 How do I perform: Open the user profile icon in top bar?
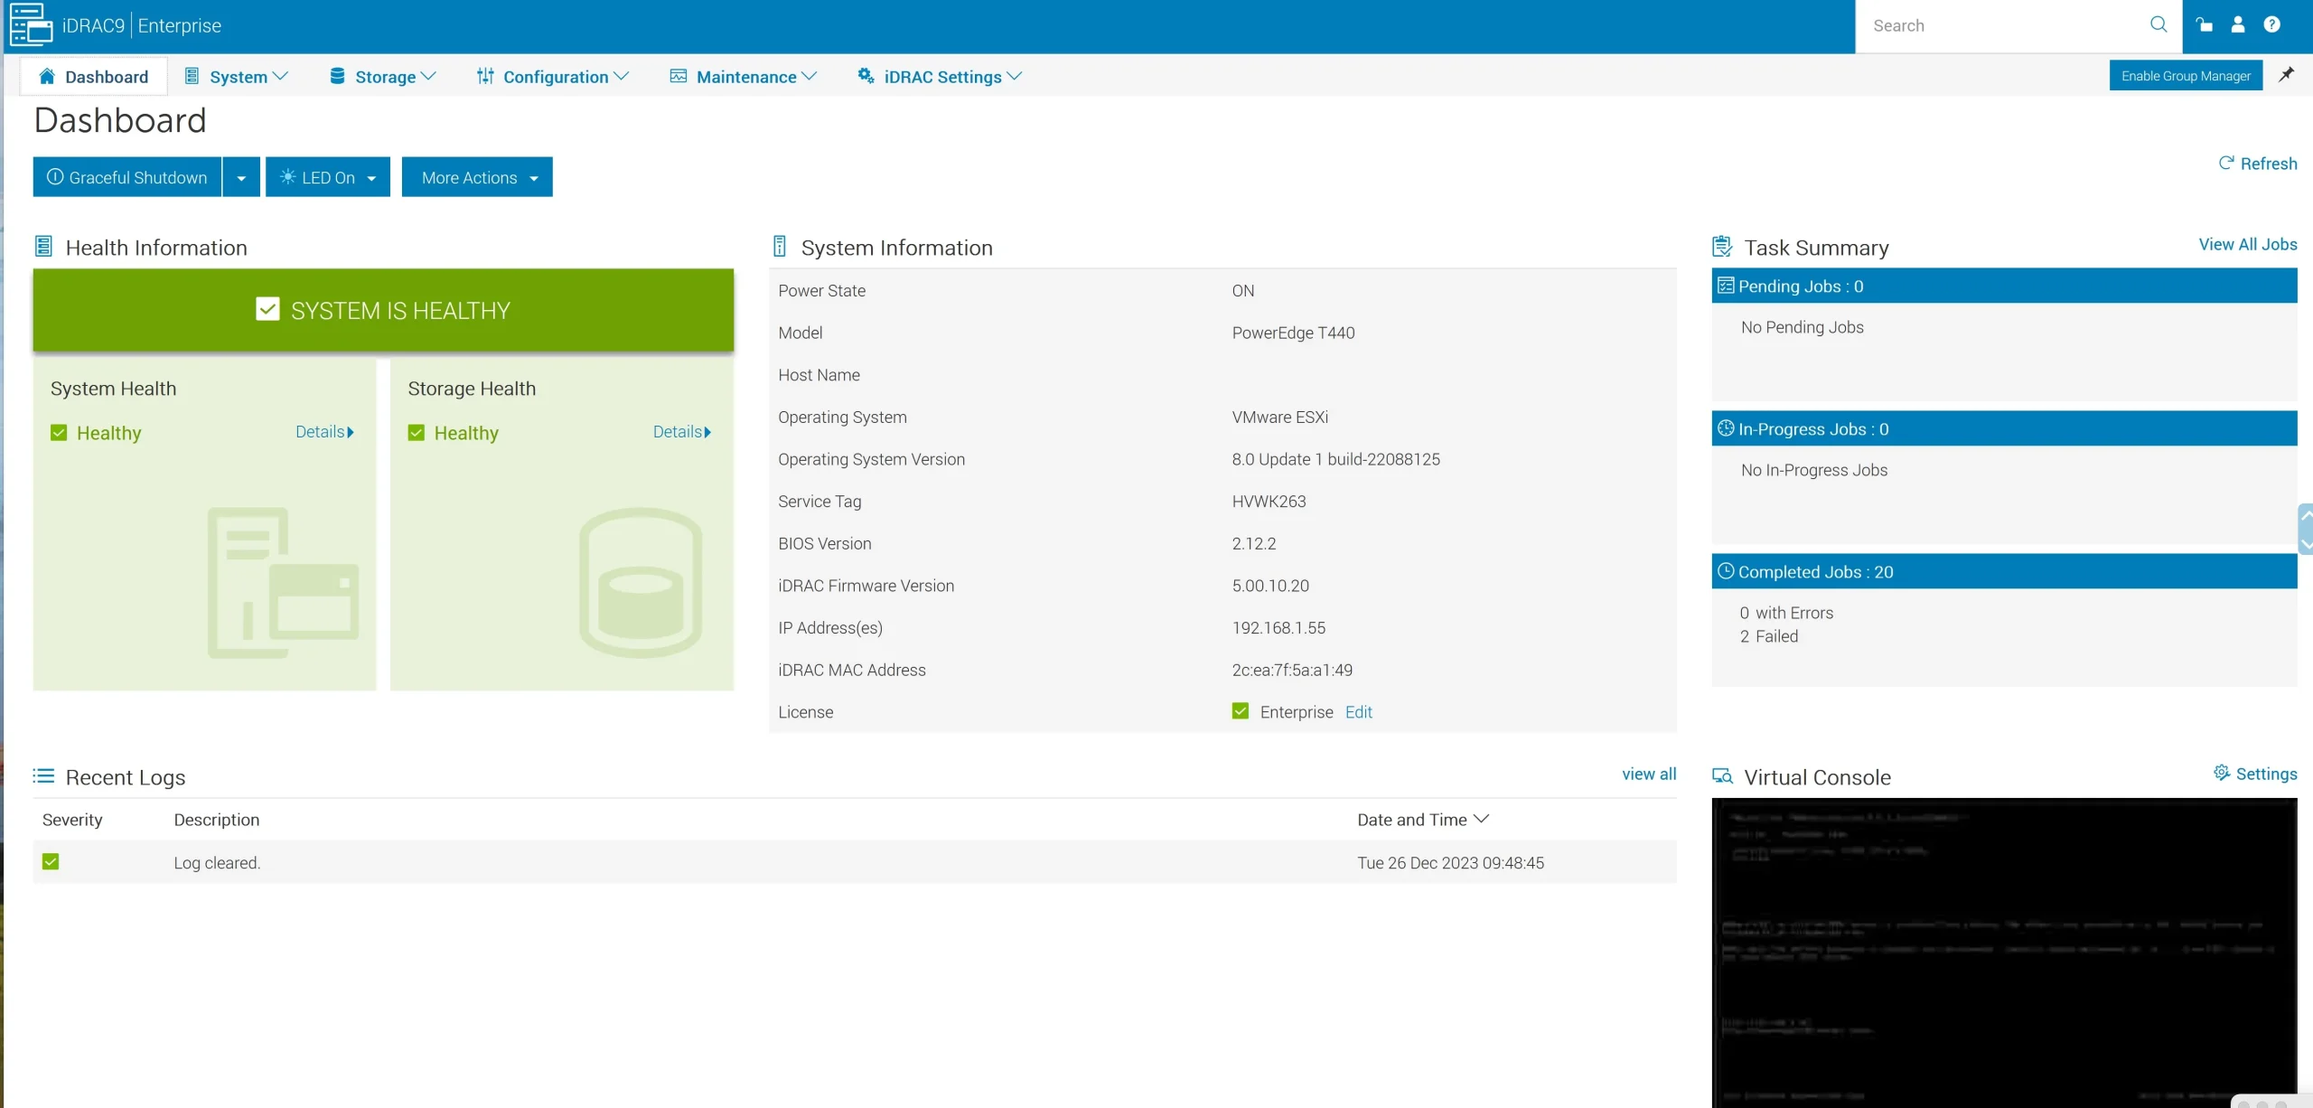[2238, 24]
